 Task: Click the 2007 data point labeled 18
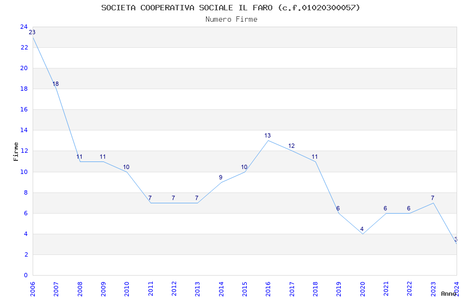(55, 84)
